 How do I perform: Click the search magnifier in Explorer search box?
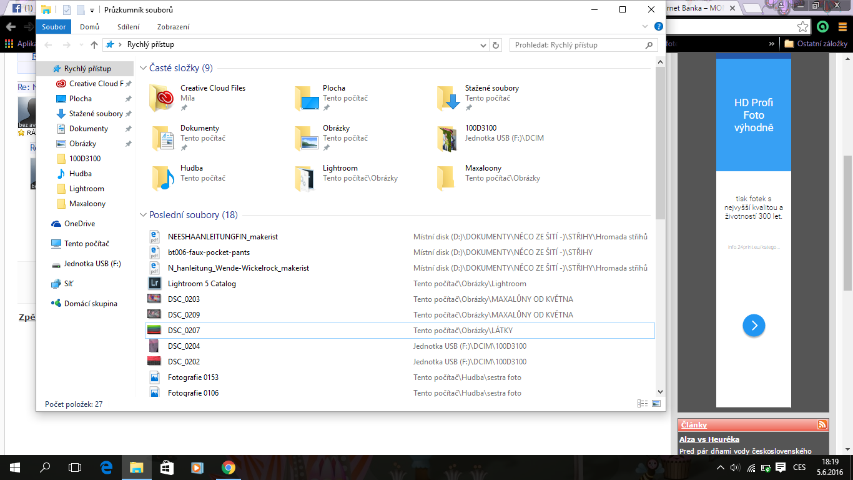click(649, 45)
